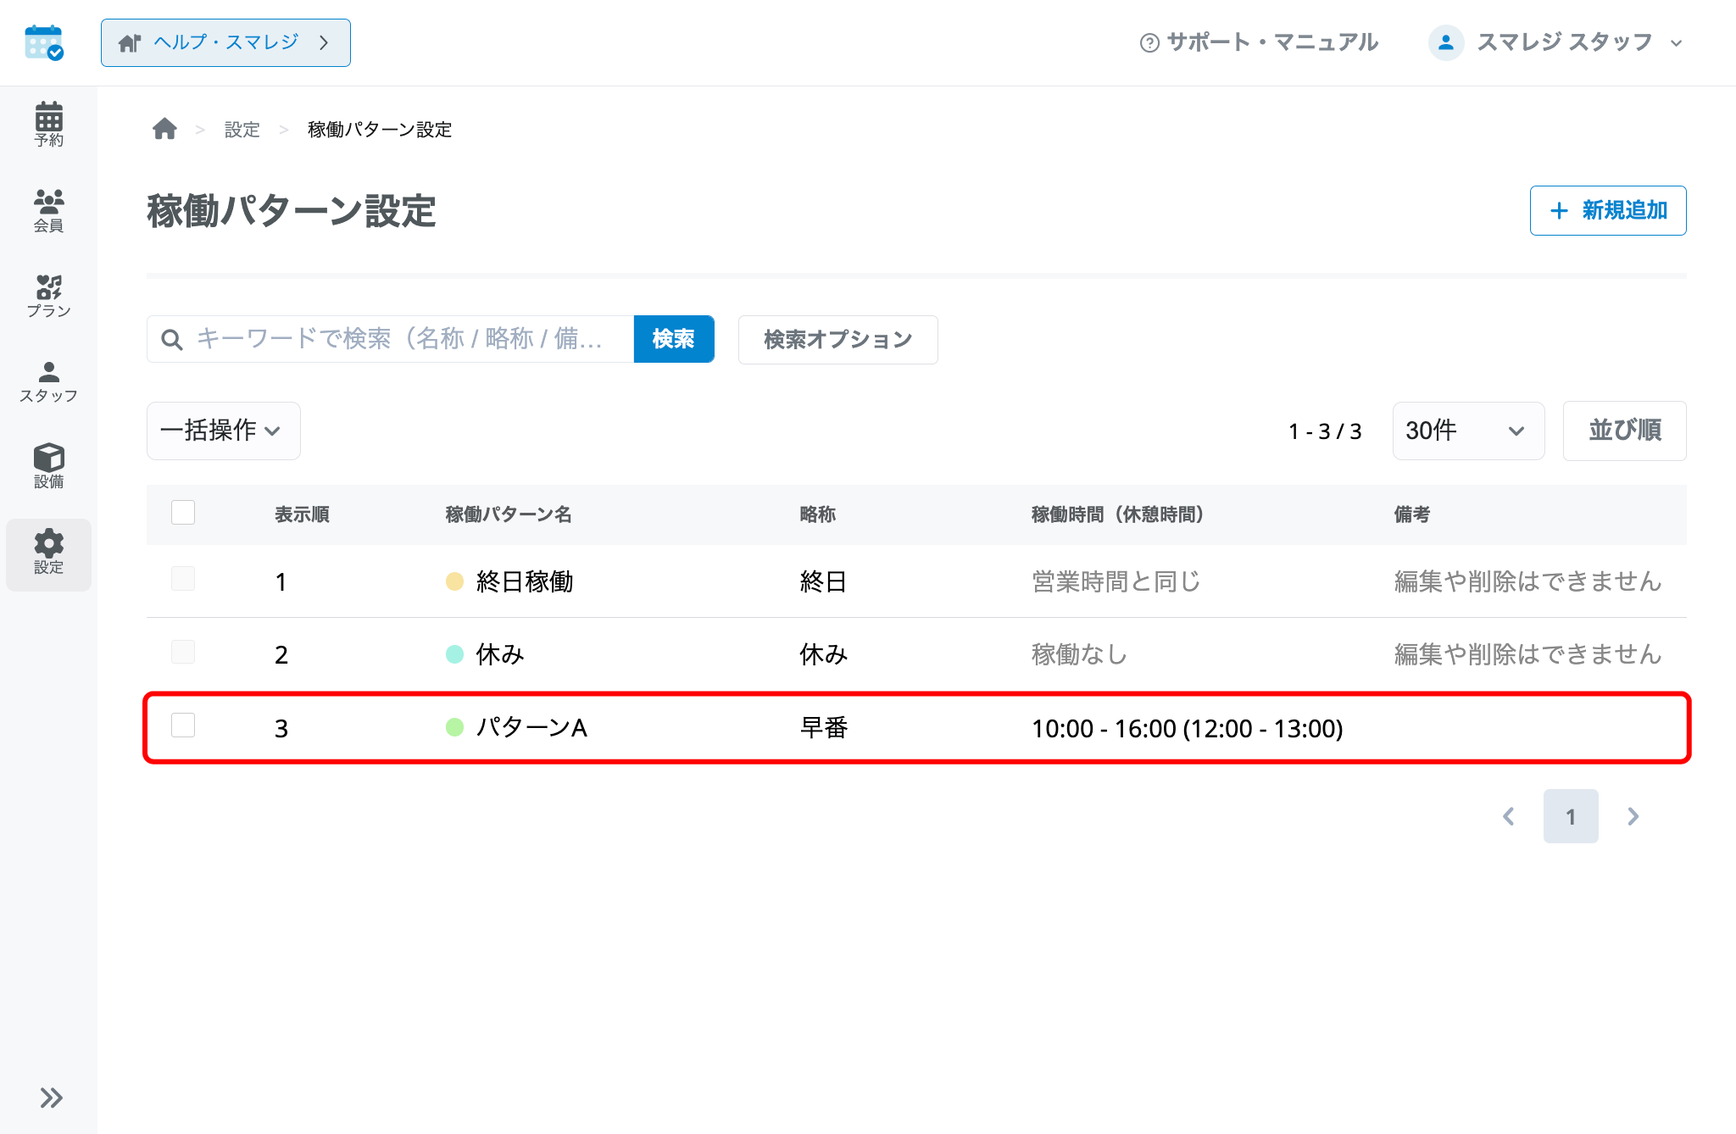This screenshot has width=1736, height=1134.
Task: Open the スタッフ sidebar icon
Action: tap(48, 381)
